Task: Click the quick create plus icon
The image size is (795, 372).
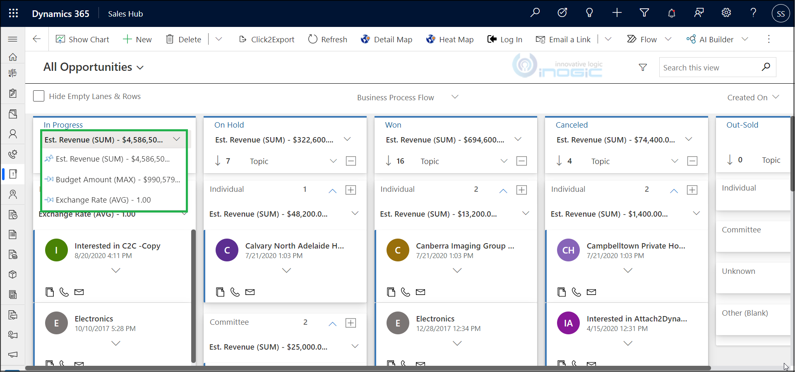Action: 617,13
